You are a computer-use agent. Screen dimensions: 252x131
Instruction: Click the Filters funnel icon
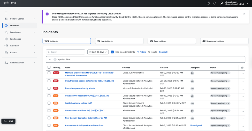(x=138, y=52)
